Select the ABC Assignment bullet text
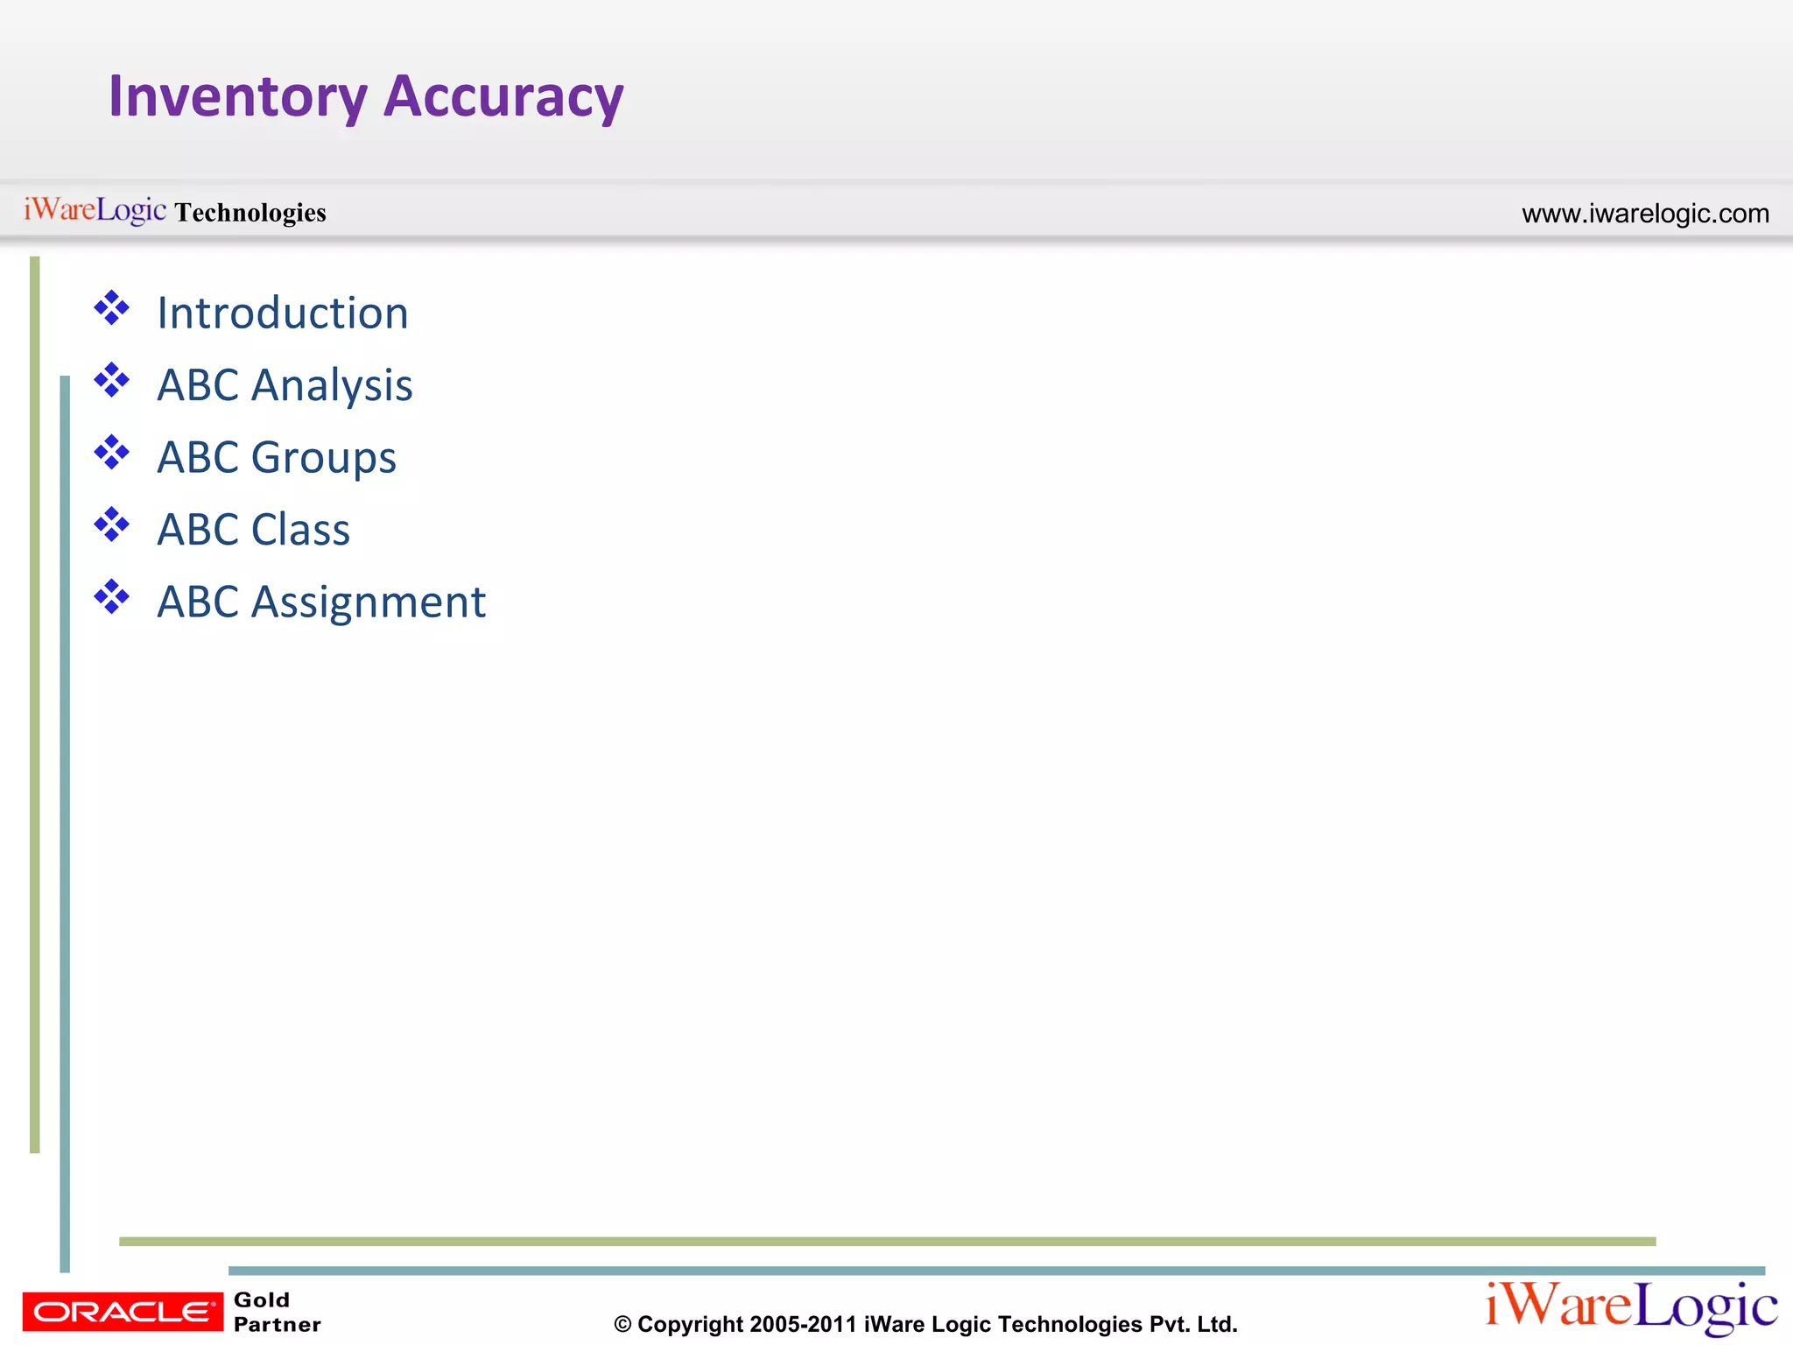This screenshot has height=1345, width=1793. pyautogui.click(x=321, y=602)
